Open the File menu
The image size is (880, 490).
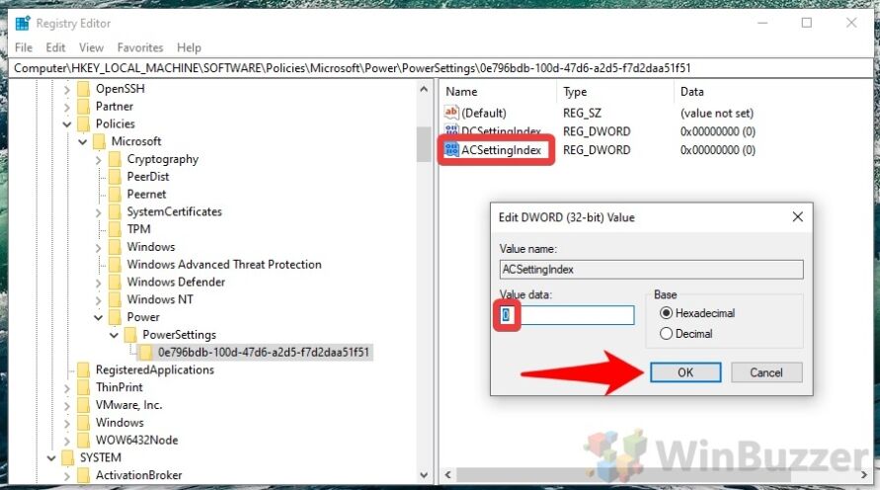coord(24,47)
